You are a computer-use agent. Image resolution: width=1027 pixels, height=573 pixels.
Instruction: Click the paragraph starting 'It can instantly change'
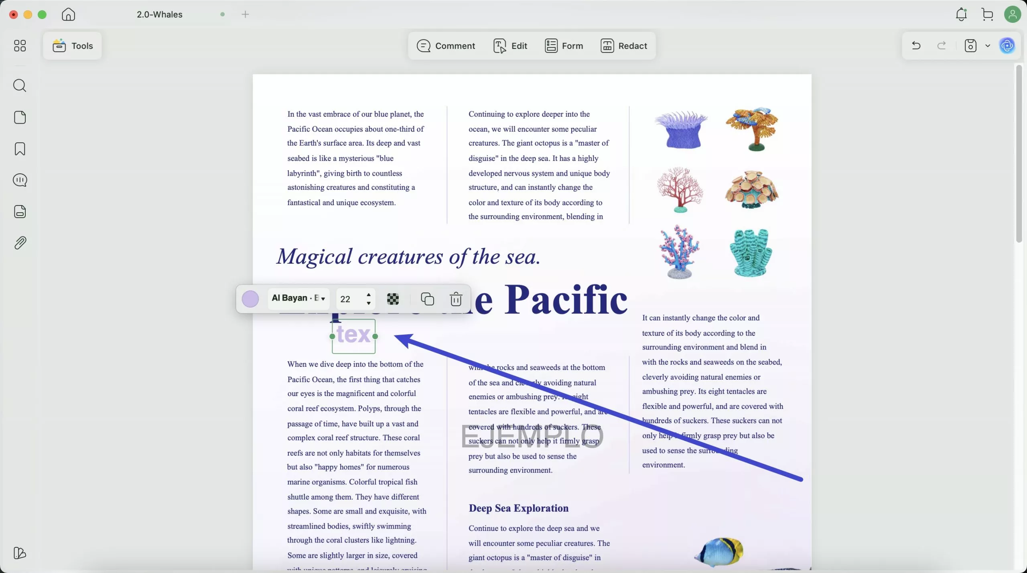click(x=712, y=391)
